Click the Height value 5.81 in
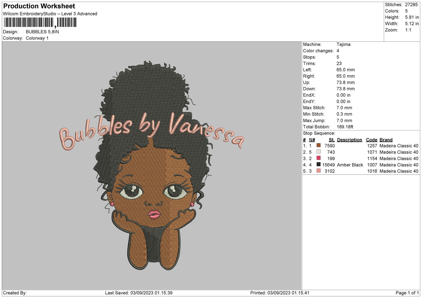Image resolution: width=422 pixels, height=298 pixels. pyautogui.click(x=412, y=17)
